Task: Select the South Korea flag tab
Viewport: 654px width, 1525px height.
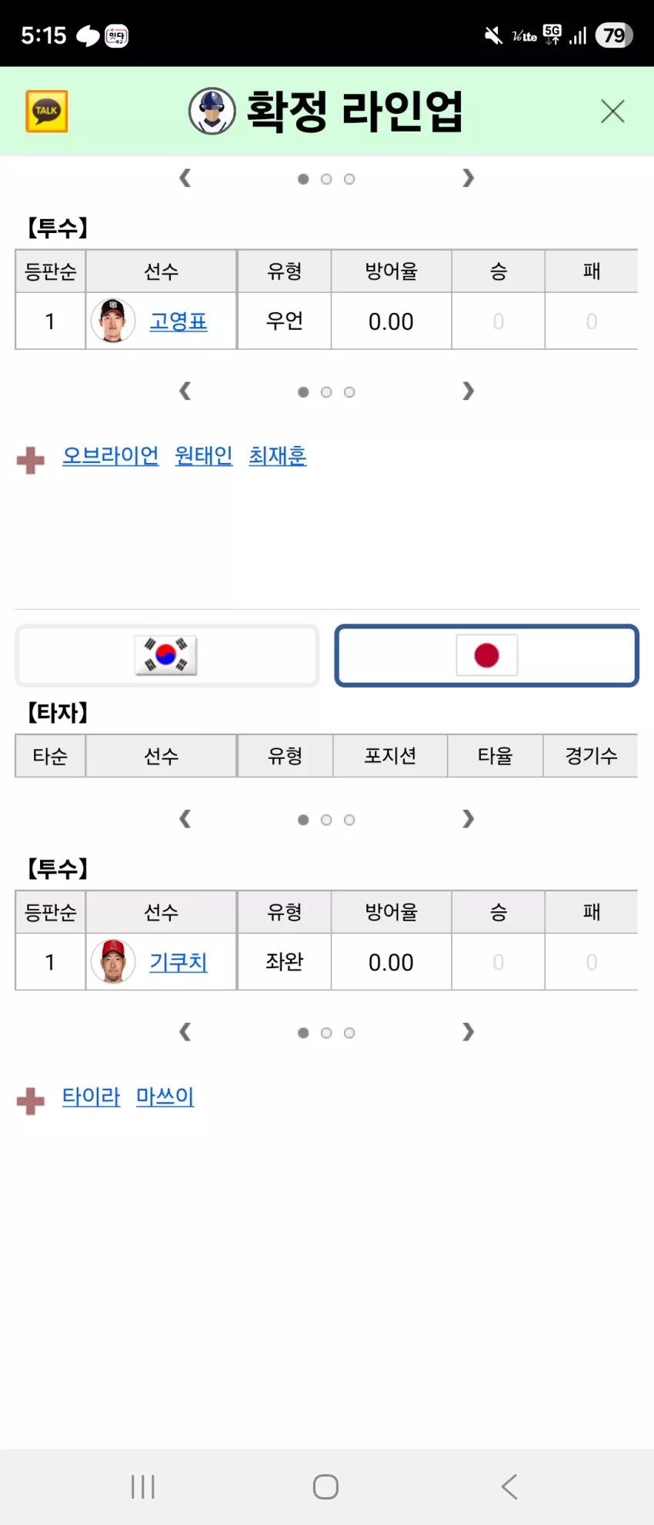Action: (167, 656)
